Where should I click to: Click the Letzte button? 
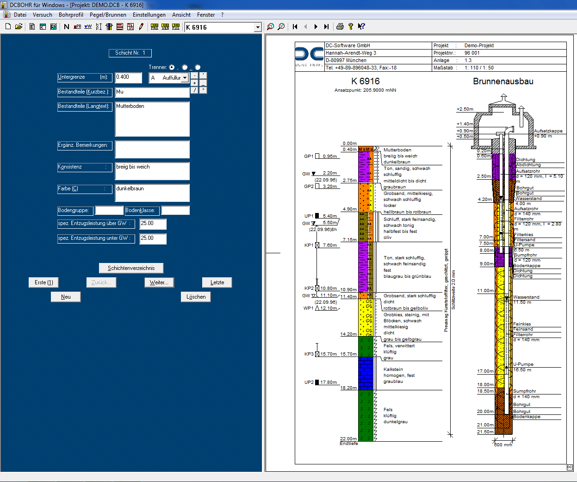pos(217,282)
